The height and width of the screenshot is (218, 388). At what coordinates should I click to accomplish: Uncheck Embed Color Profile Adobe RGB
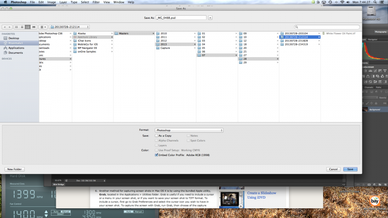[156, 155]
